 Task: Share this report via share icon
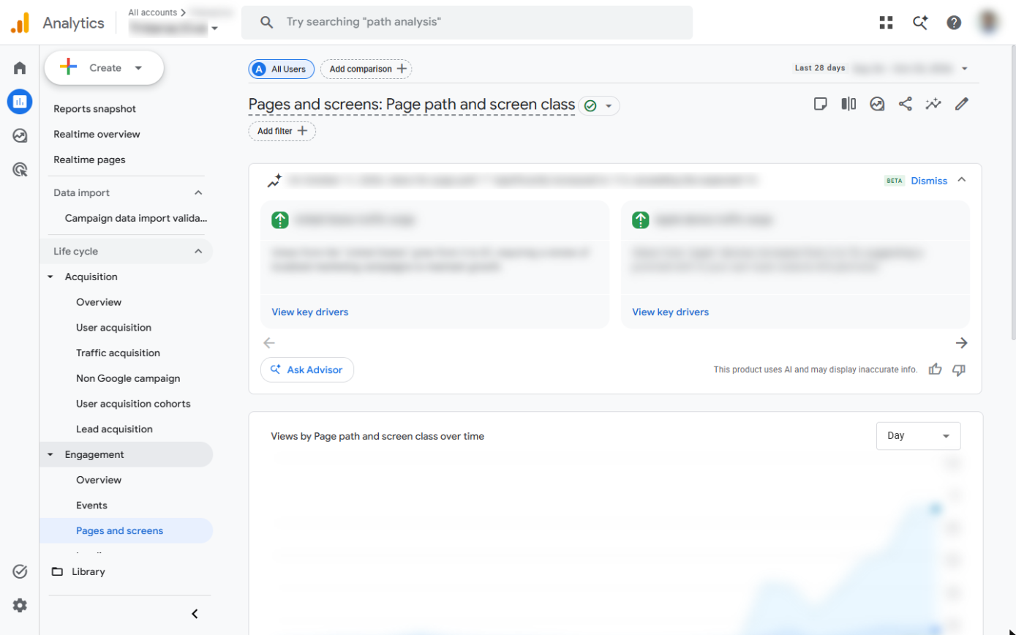click(x=906, y=104)
